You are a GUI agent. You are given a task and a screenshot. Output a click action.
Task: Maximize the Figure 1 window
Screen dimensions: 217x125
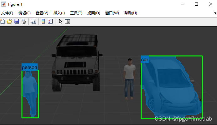tap(196, 4)
